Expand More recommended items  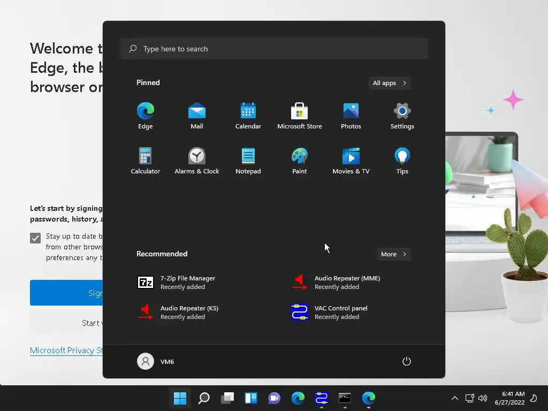point(393,254)
